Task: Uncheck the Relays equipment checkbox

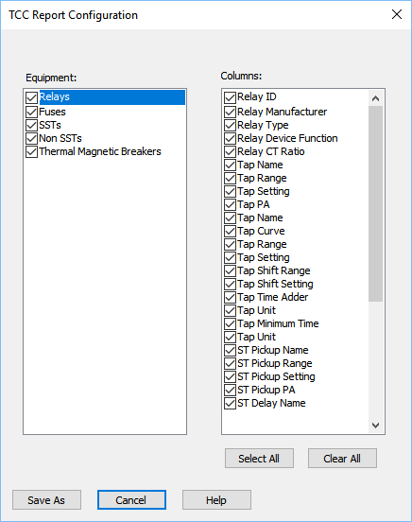Action: 31,98
